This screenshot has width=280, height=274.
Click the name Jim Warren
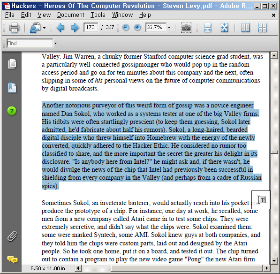point(78,56)
